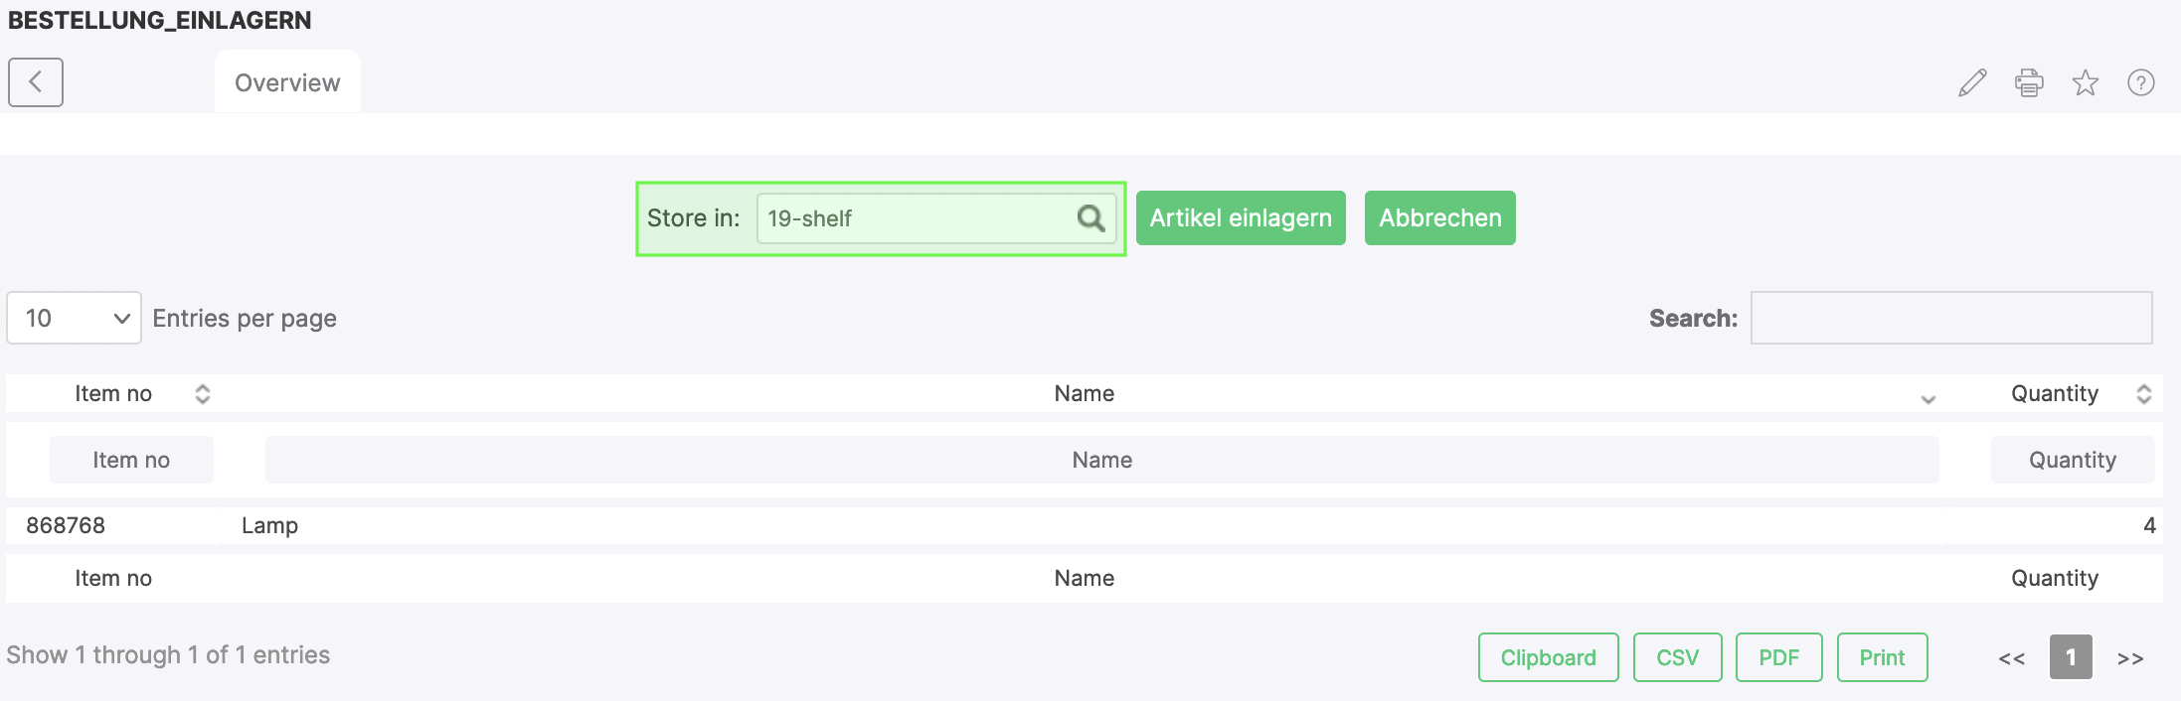Go to next page with >> link
Screen dimensions: 2181x701
click(x=2130, y=658)
